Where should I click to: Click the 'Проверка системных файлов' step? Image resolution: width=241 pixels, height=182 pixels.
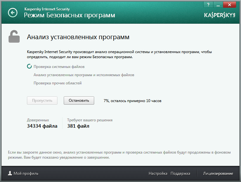59,67
